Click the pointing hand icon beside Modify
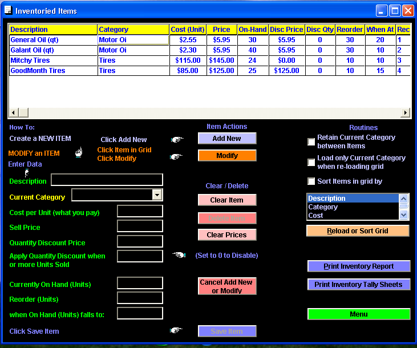 tap(176, 157)
